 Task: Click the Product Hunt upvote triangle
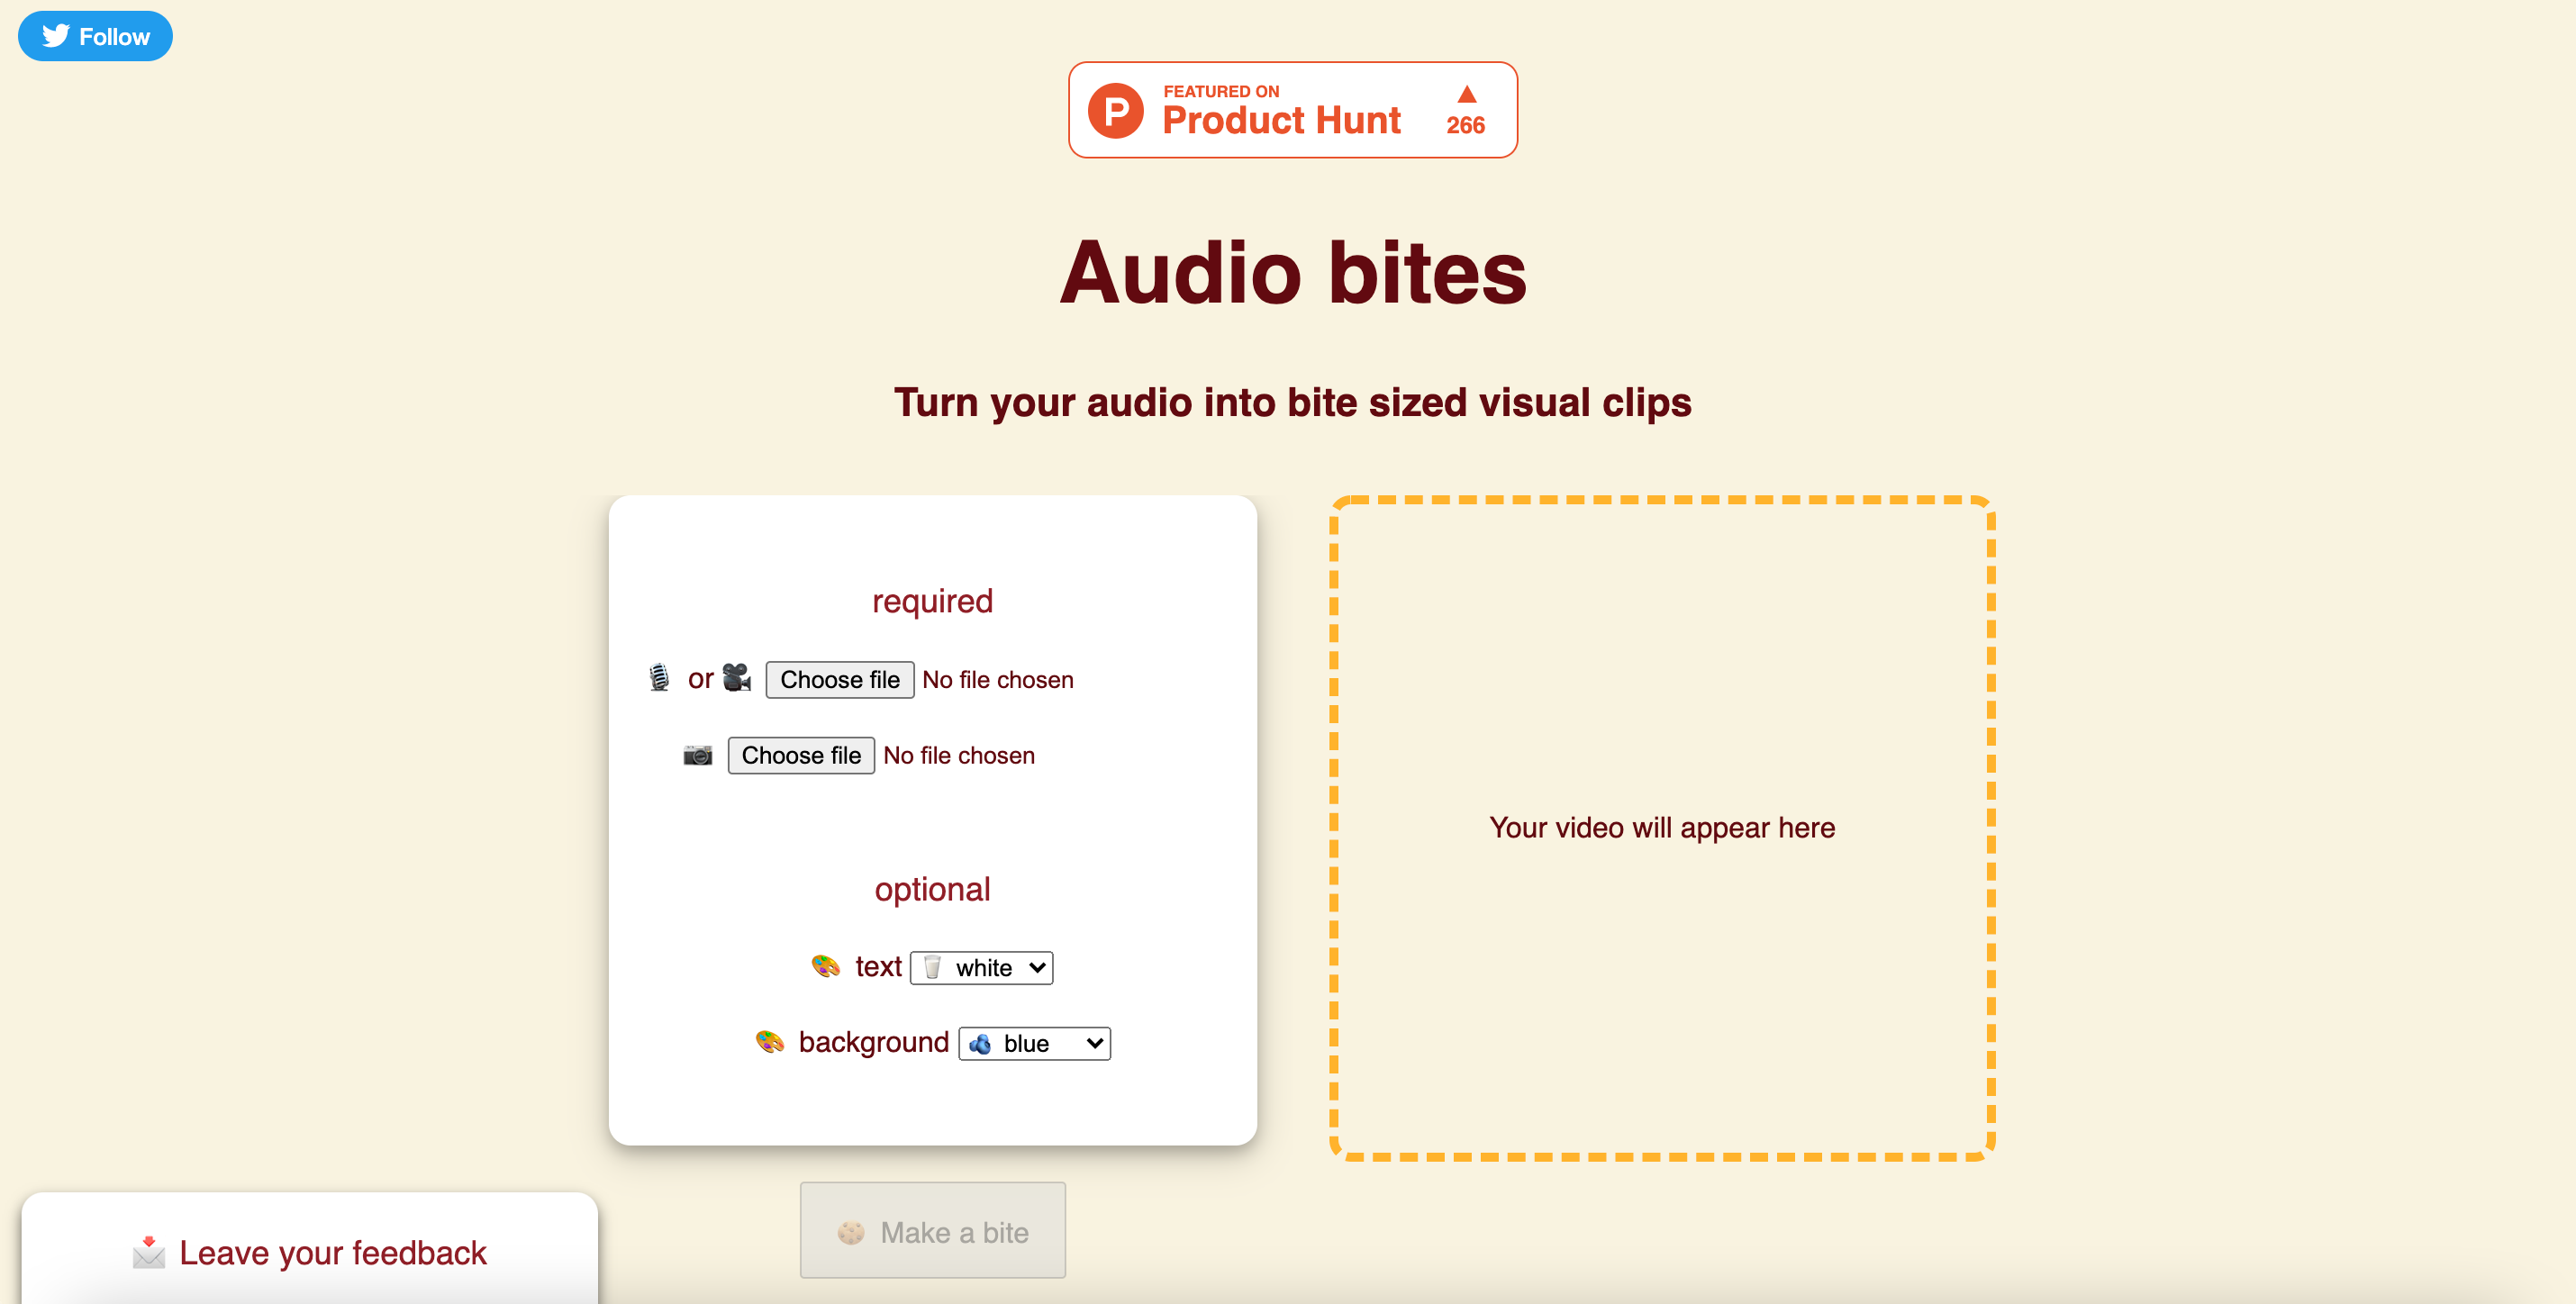1466,95
